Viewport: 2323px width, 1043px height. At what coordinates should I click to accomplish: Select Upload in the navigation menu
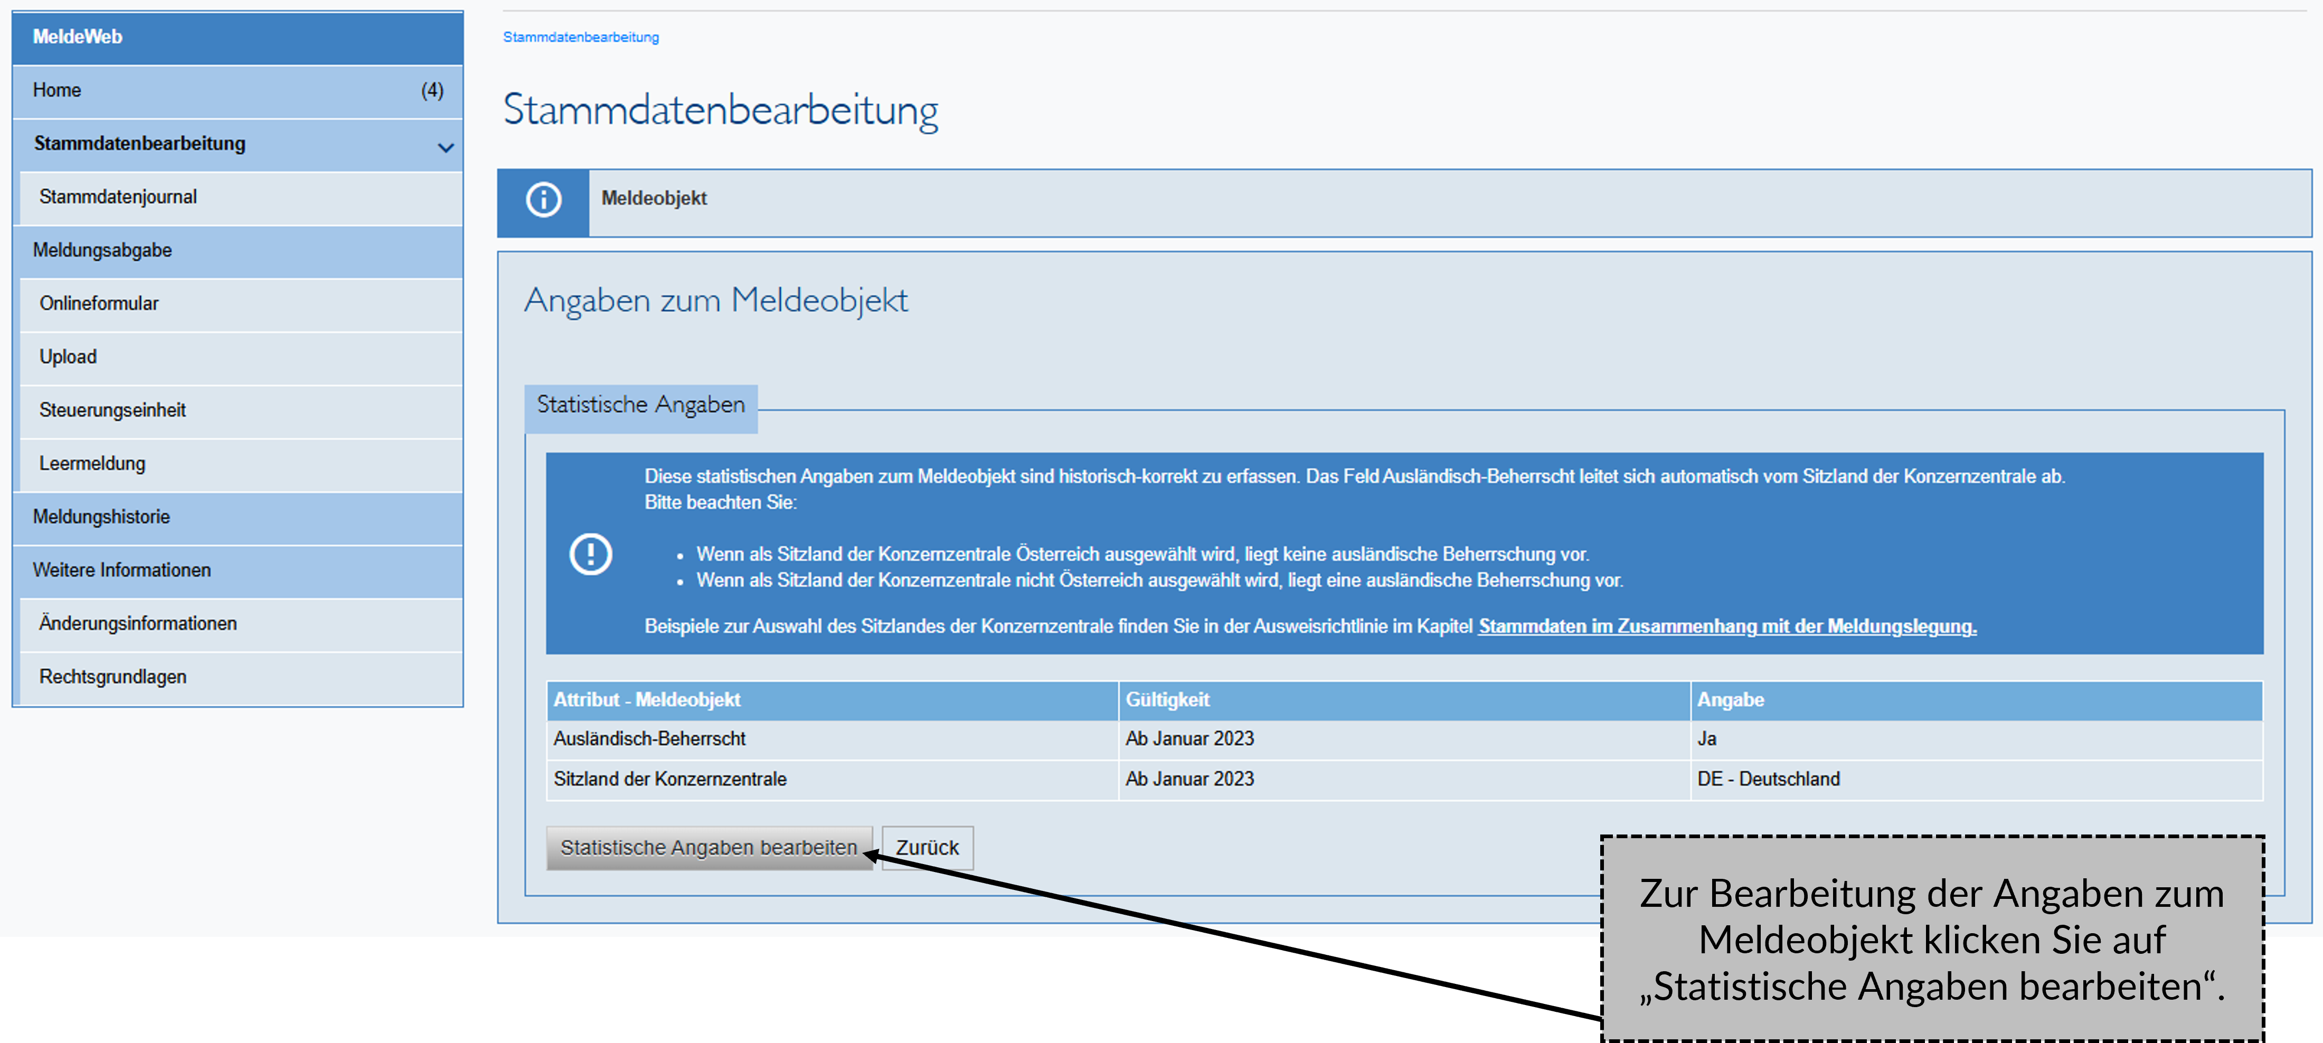[x=68, y=356]
